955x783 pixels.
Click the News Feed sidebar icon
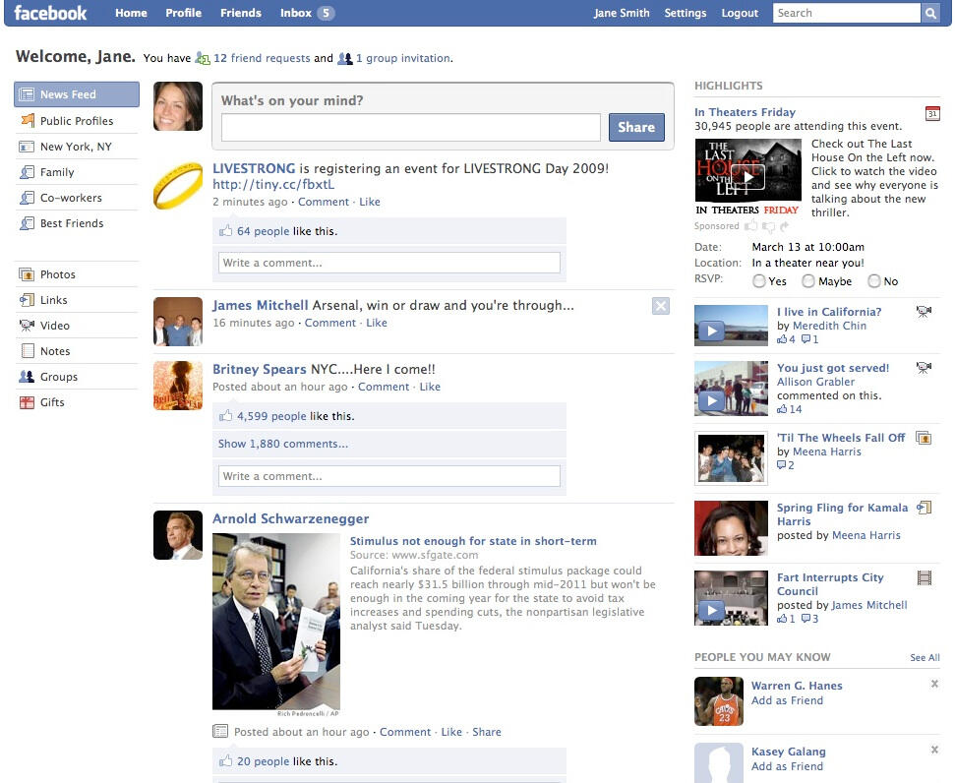pyautogui.click(x=27, y=94)
